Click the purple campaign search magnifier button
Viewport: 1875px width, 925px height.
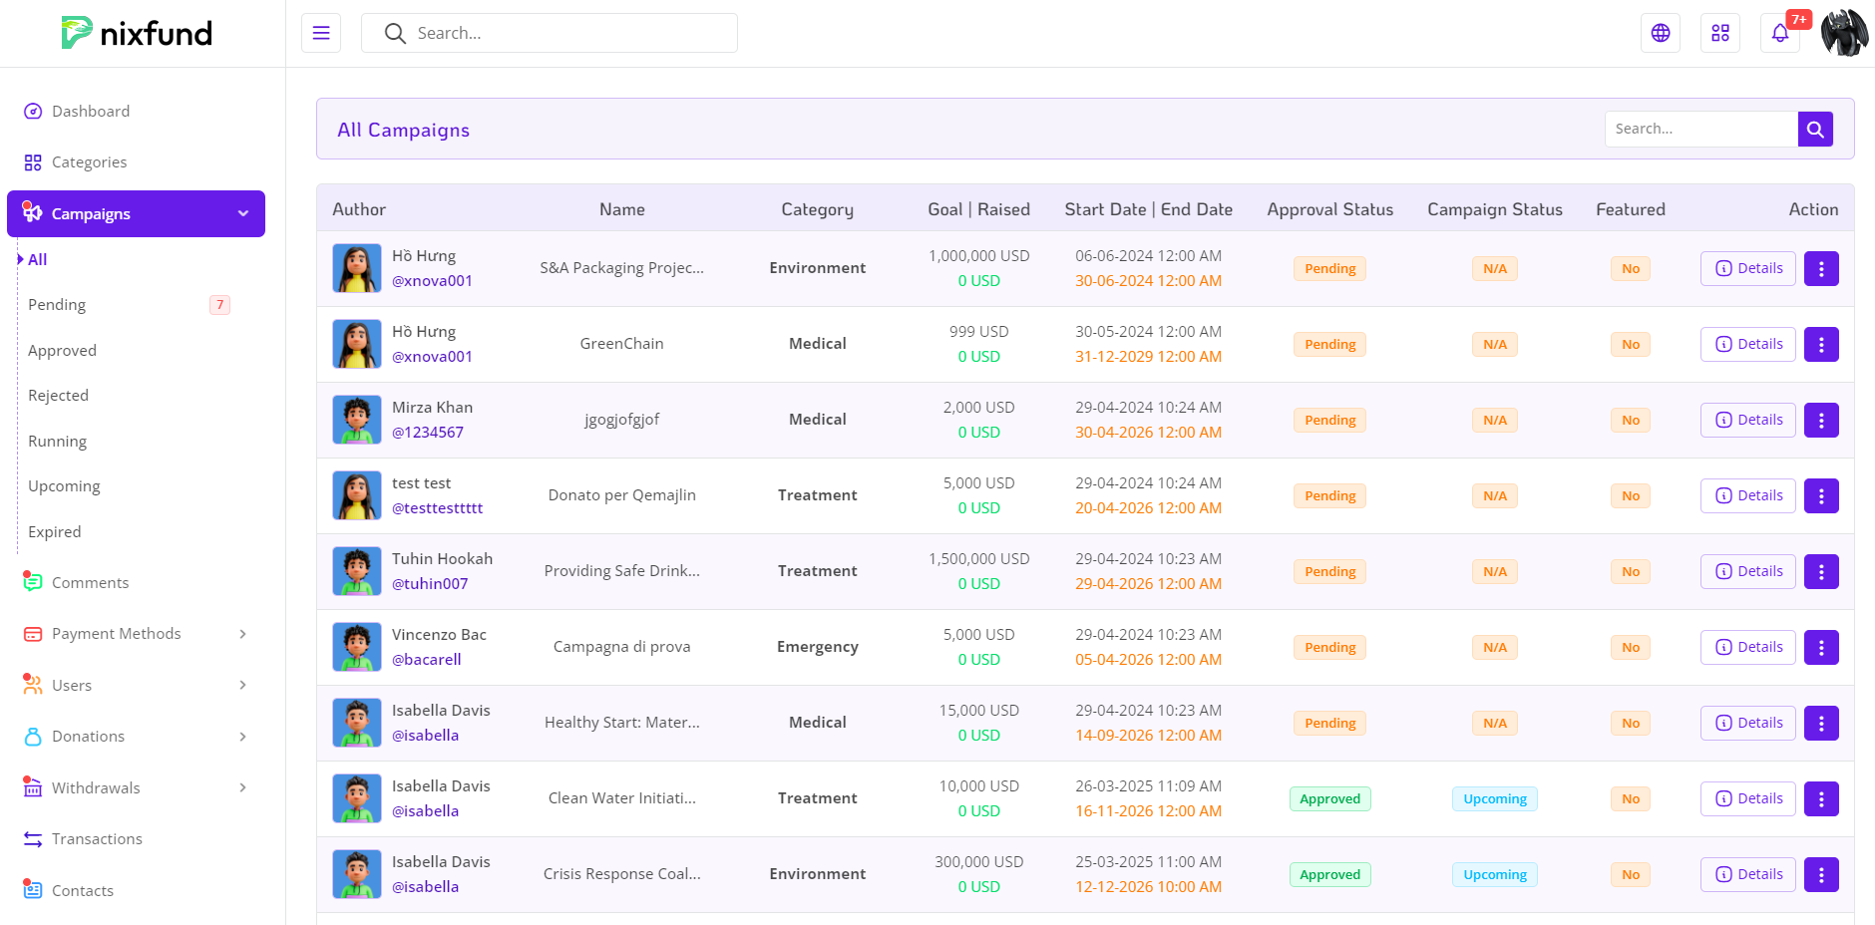coord(1815,129)
